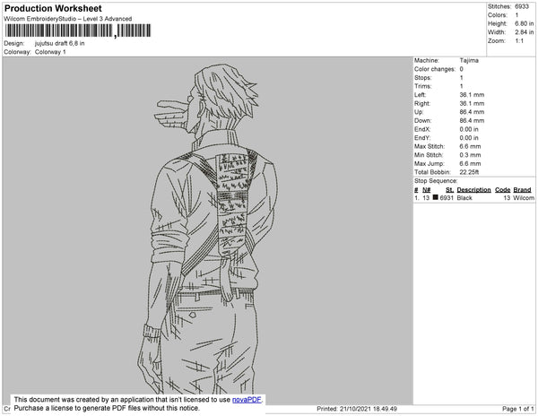
Task: Select the 'Purchase a license' notice line
Action: [107, 408]
